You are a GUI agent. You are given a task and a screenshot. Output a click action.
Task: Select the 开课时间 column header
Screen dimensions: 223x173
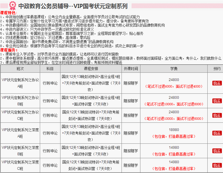point(131,69)
